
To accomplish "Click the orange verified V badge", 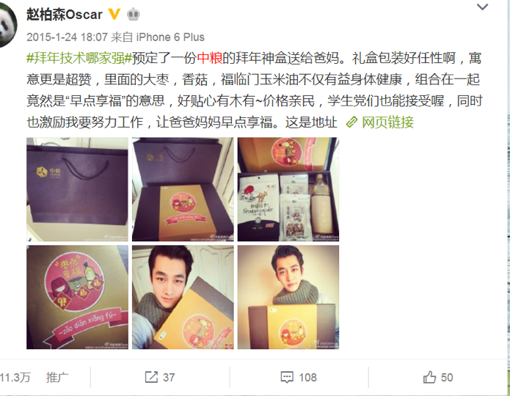I will click(114, 14).
